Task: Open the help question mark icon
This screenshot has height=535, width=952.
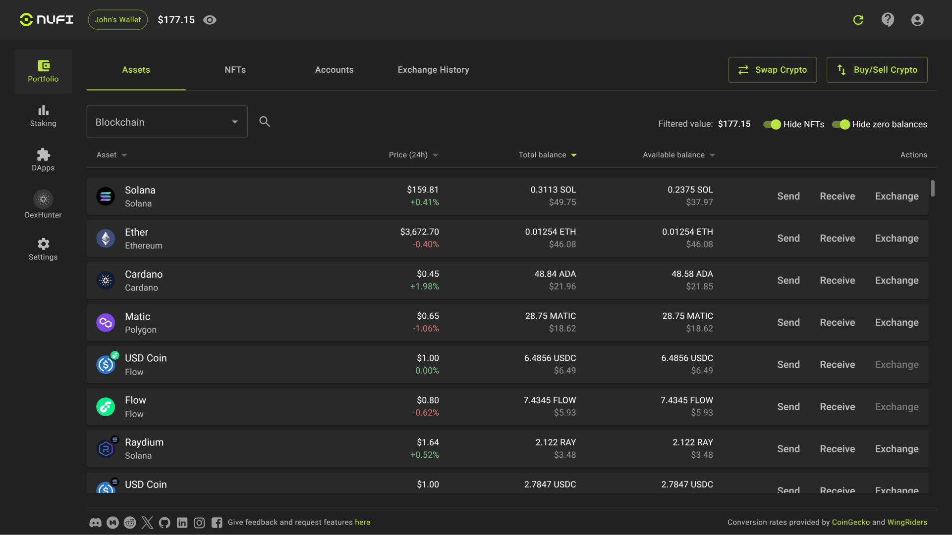Action: pyautogui.click(x=888, y=20)
